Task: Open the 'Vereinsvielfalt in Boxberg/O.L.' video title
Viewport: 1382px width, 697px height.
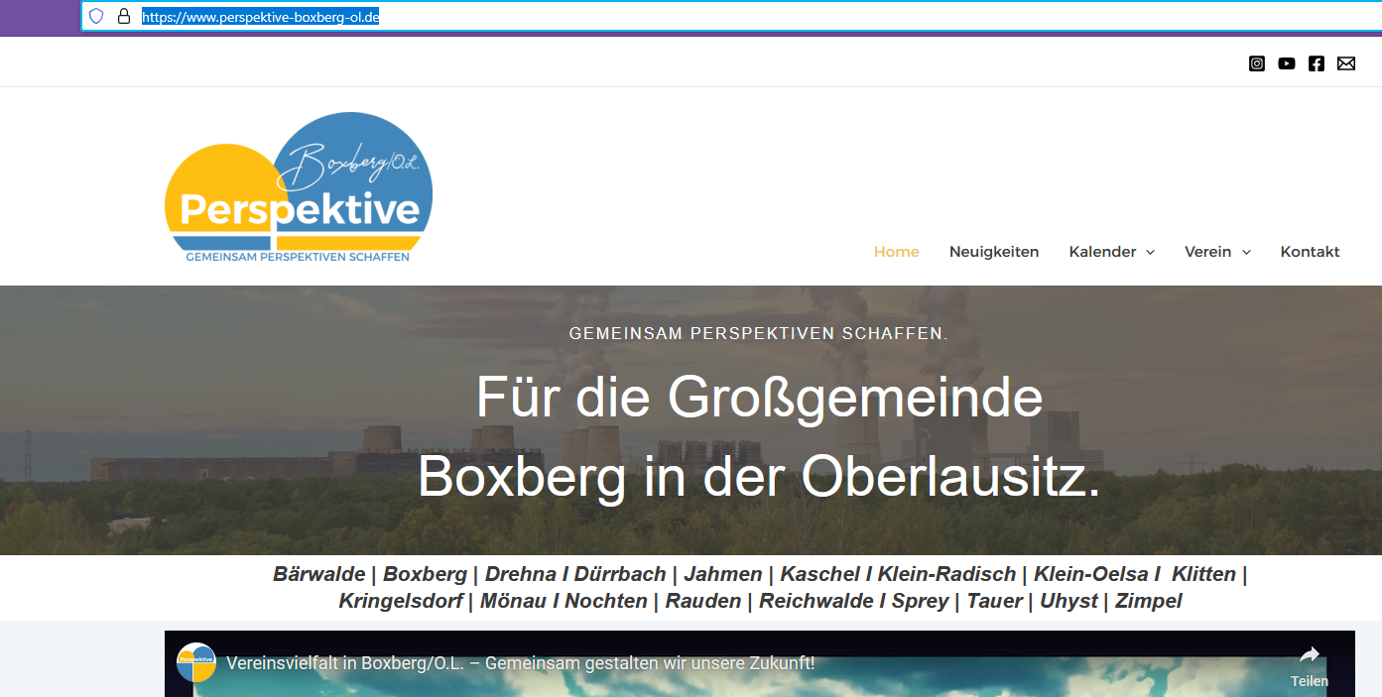Action: [520, 663]
